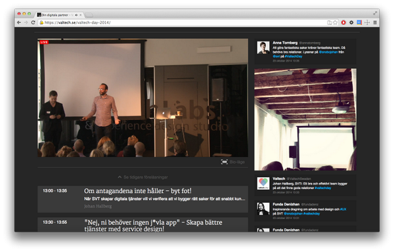Open 'Nej, ni behöver ingen j*vla app' session
This screenshot has width=394, height=252.
point(153,225)
